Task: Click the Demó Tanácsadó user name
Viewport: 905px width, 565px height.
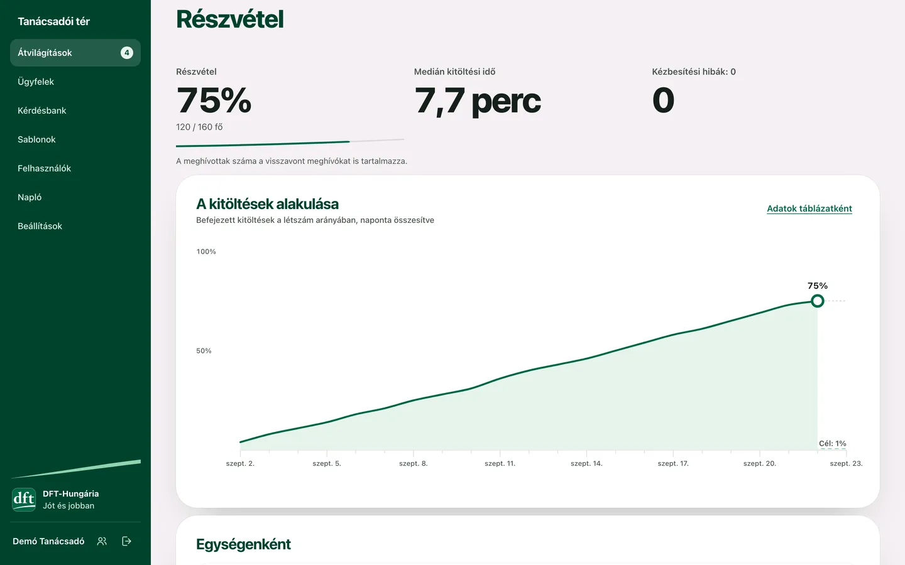Action: 48,541
